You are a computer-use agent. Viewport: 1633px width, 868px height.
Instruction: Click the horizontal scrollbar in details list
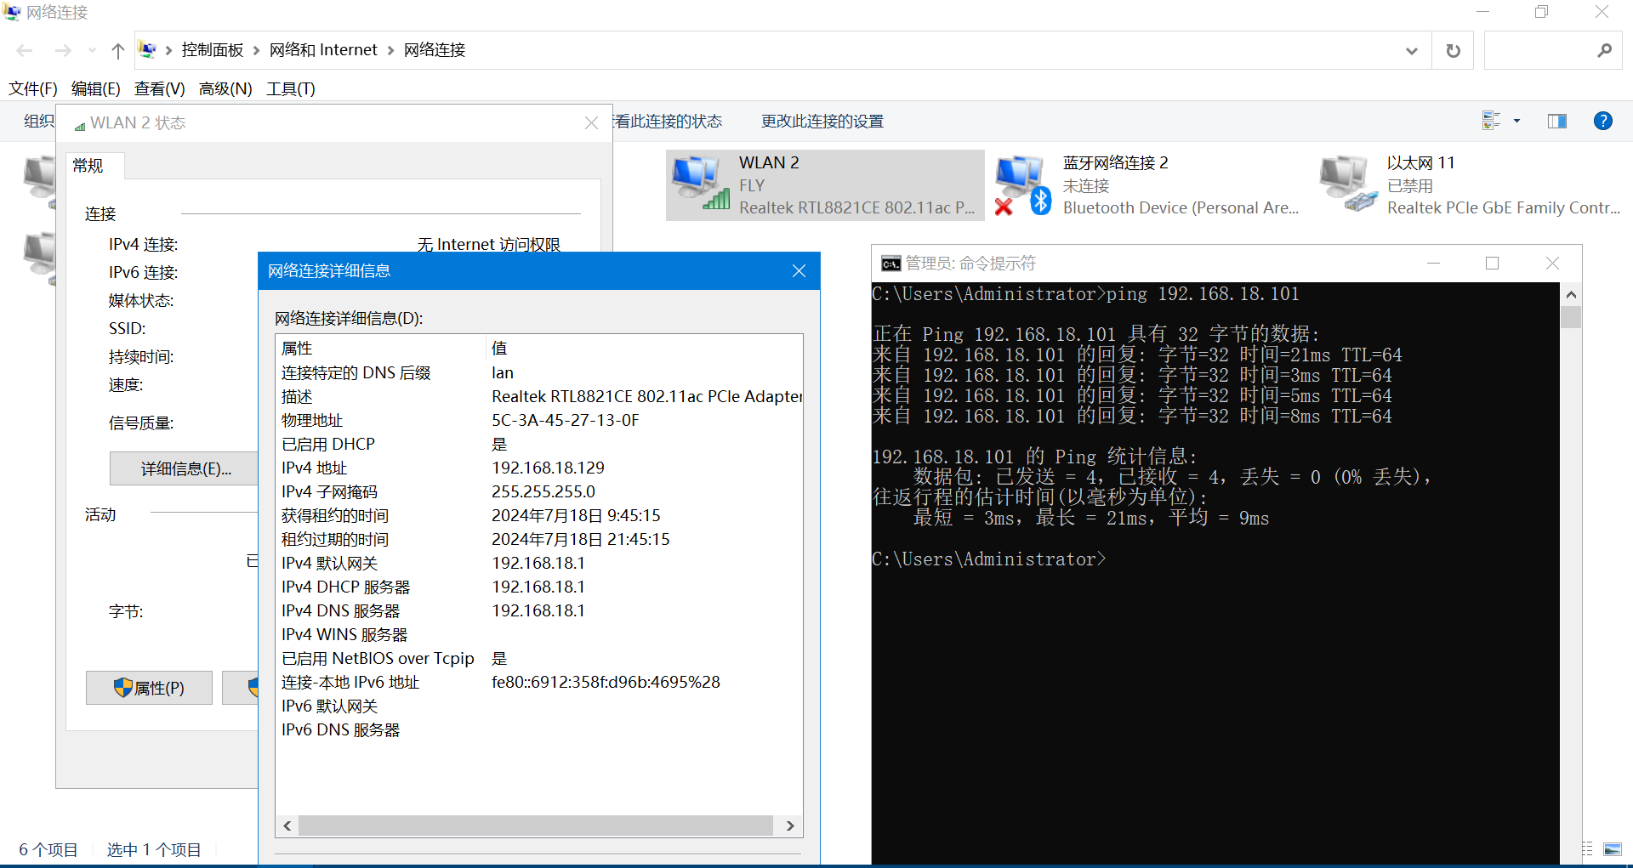tap(534, 825)
